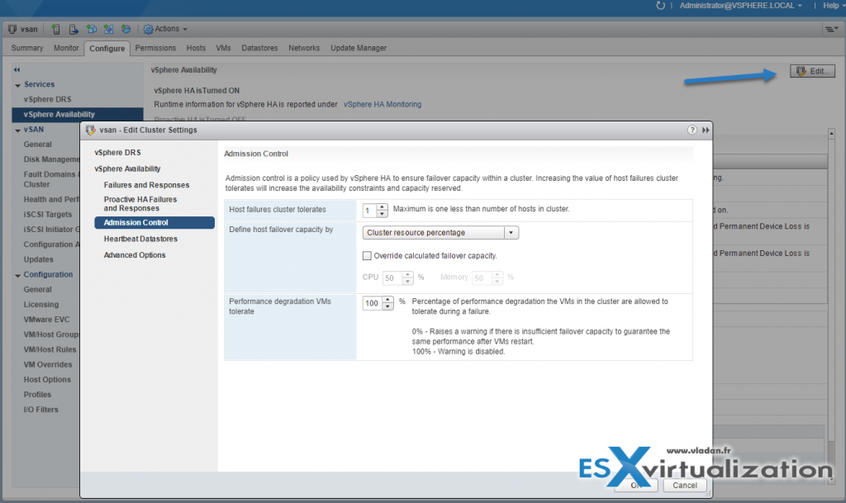Collapse the left navigation pane
The width and height of the screenshot is (846, 503).
(17, 69)
